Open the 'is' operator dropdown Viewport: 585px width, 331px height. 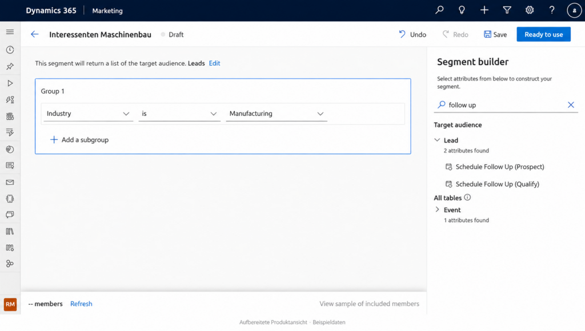point(179,114)
